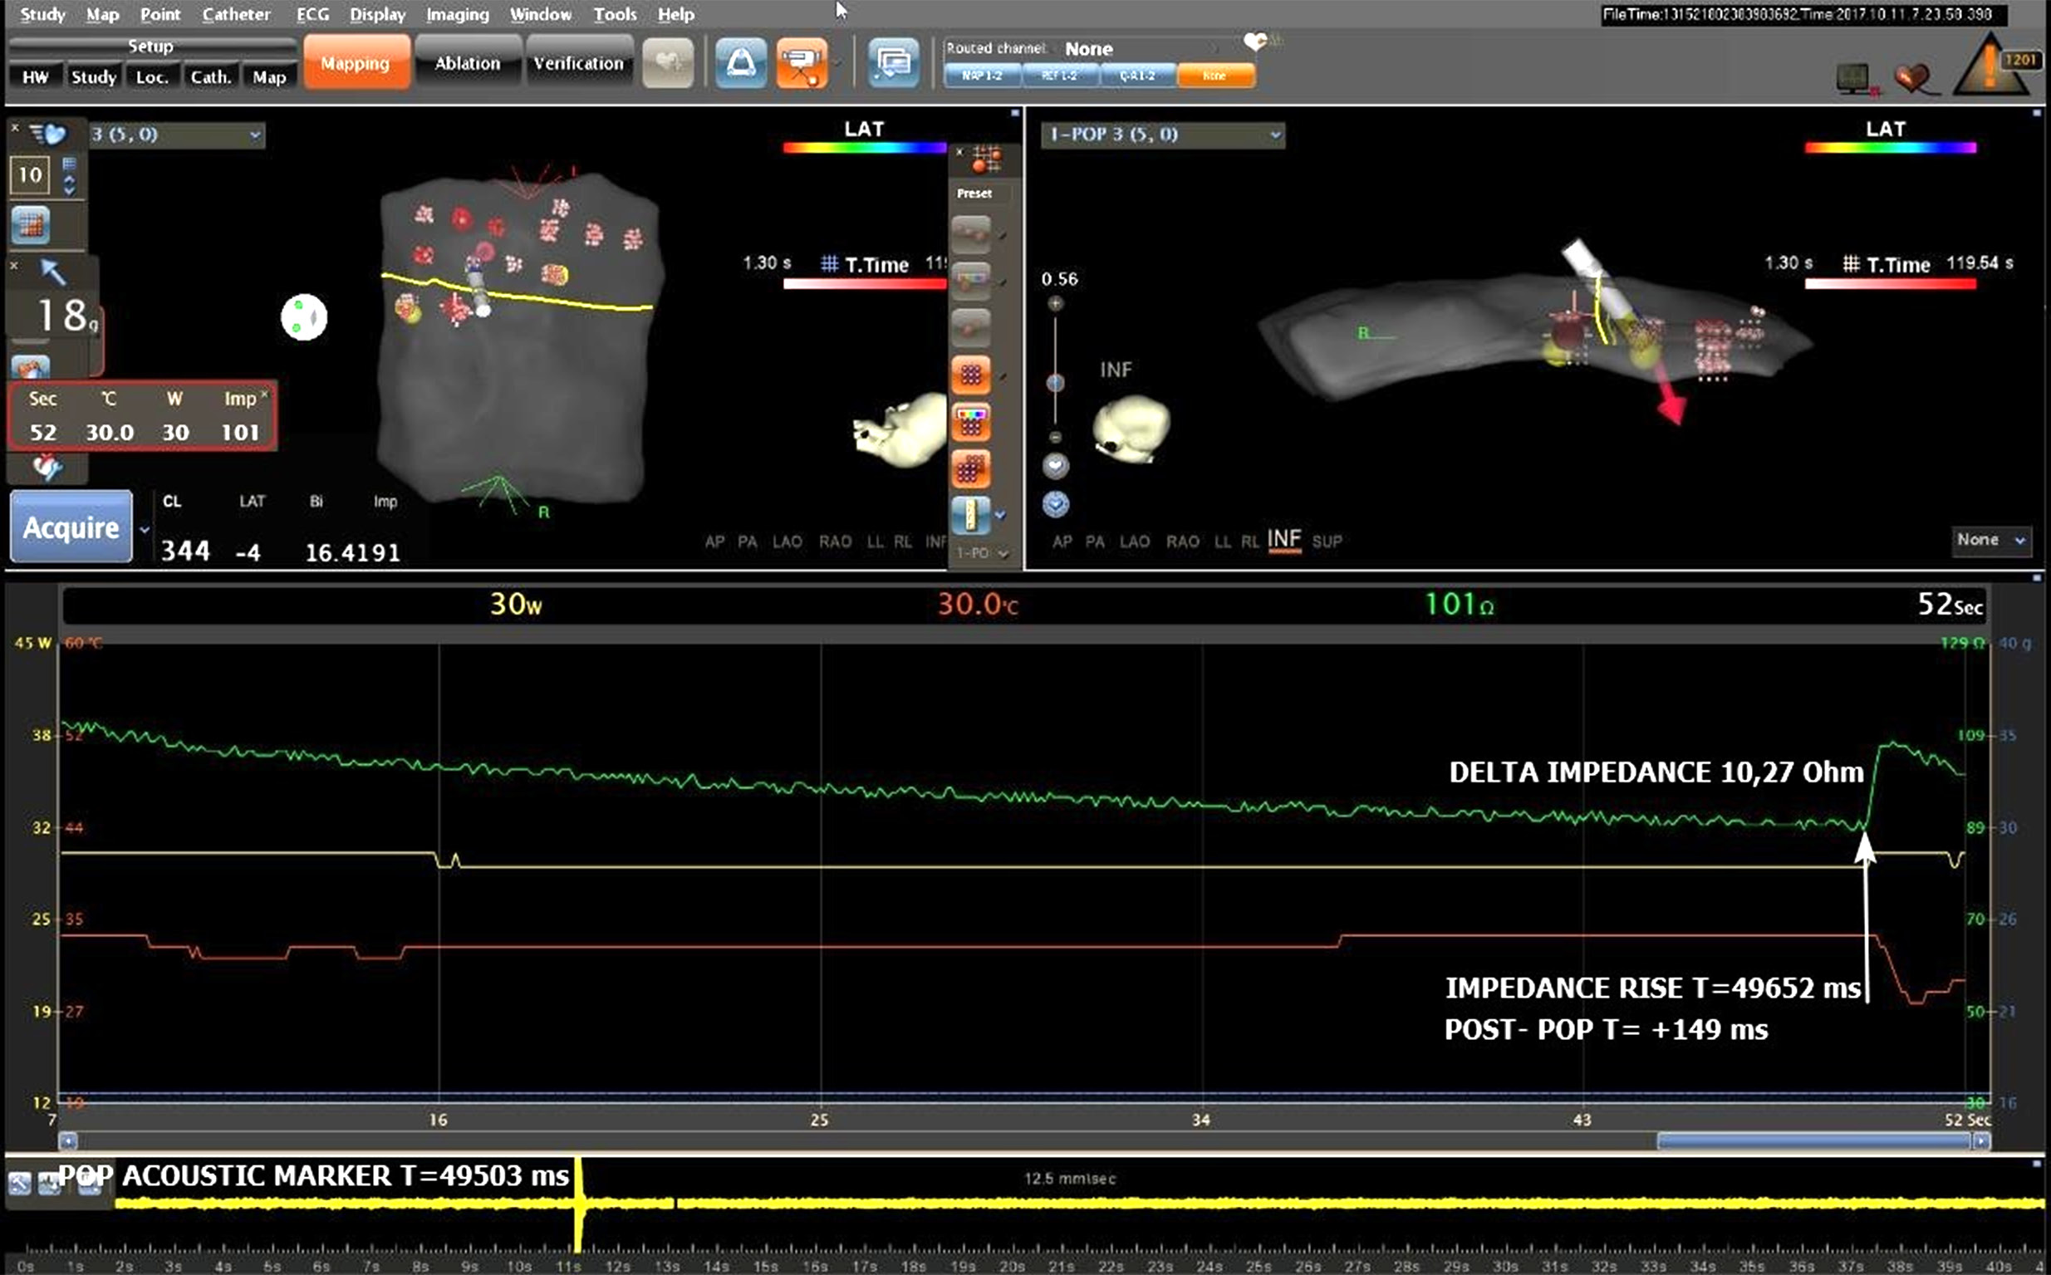Image resolution: width=2051 pixels, height=1275 pixels.
Task: Click the zoom slider handle near 0.56
Action: pyautogui.click(x=1055, y=384)
